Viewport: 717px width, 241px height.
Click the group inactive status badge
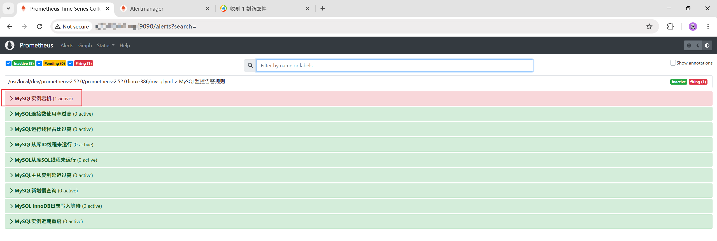click(679, 82)
